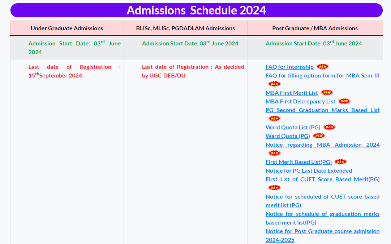Click the NEW badge beside Ward Quota List (PG)

tap(329, 127)
